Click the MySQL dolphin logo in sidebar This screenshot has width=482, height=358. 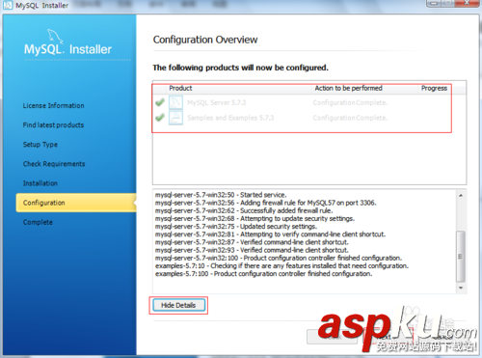pyautogui.click(x=55, y=37)
